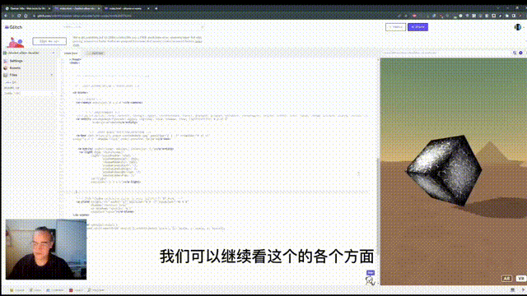Click the outlined sign-up button beside project avatar
The height and width of the screenshot is (296, 527).
pos(49,41)
